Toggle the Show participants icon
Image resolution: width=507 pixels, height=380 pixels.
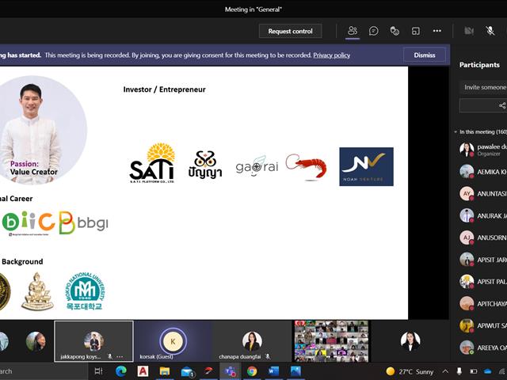(x=353, y=31)
